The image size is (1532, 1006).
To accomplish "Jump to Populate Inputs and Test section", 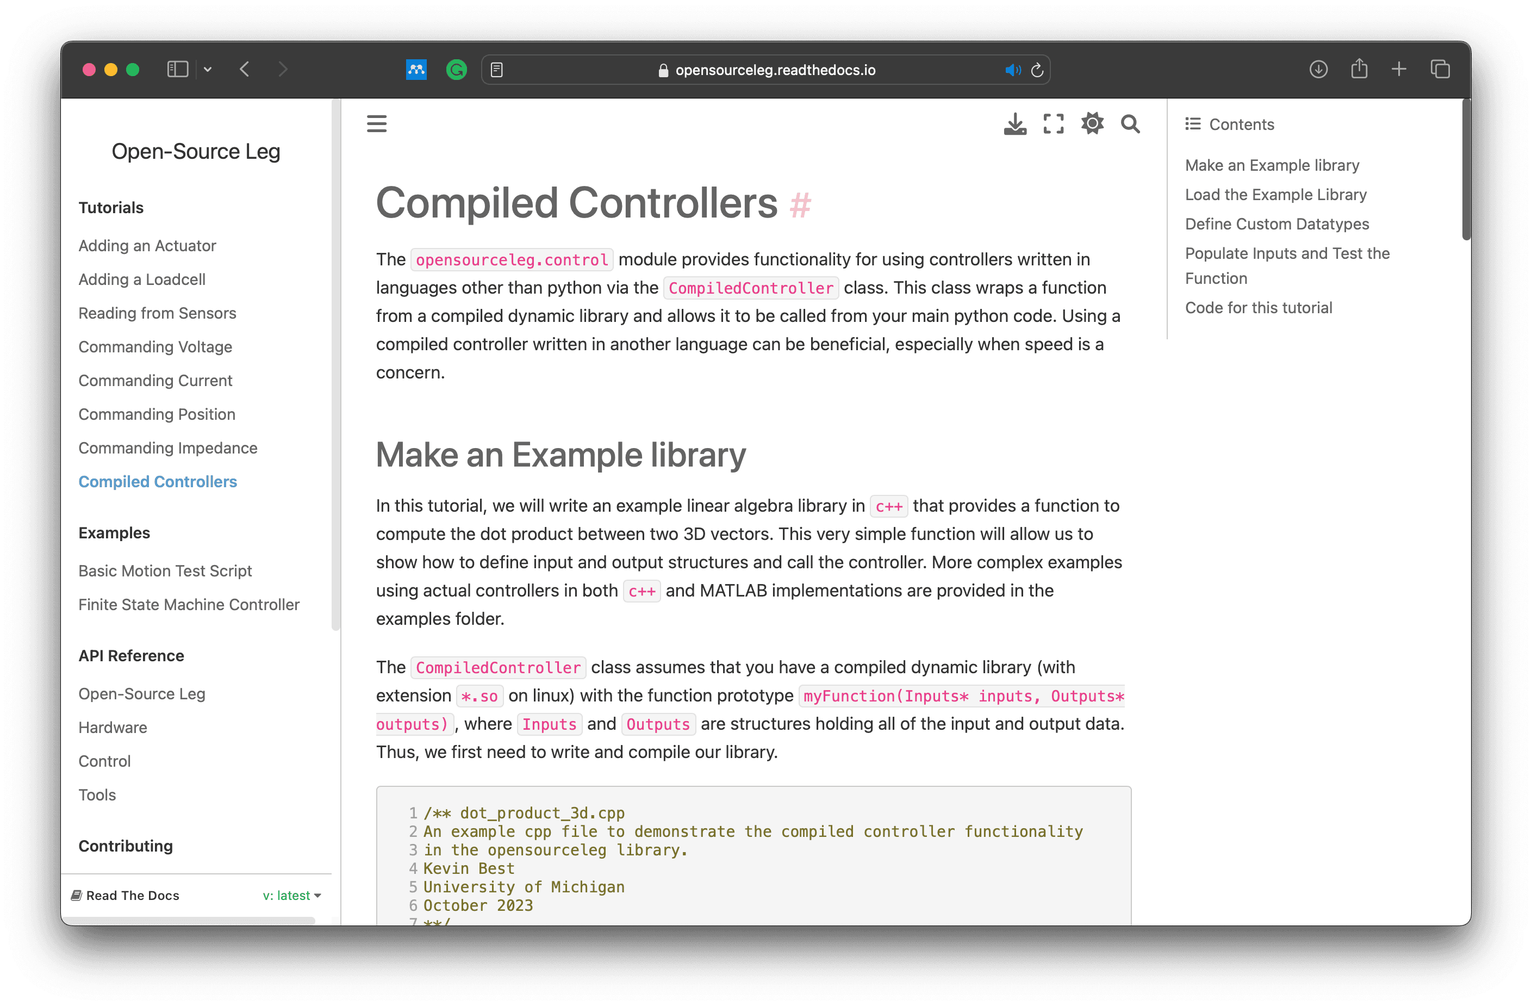I will click(1287, 265).
